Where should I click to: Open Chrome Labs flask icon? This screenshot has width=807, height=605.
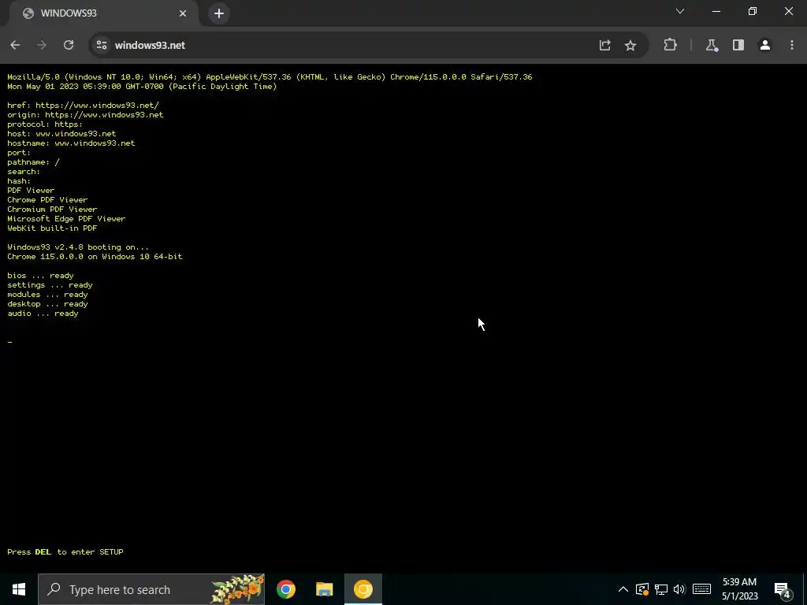712,45
